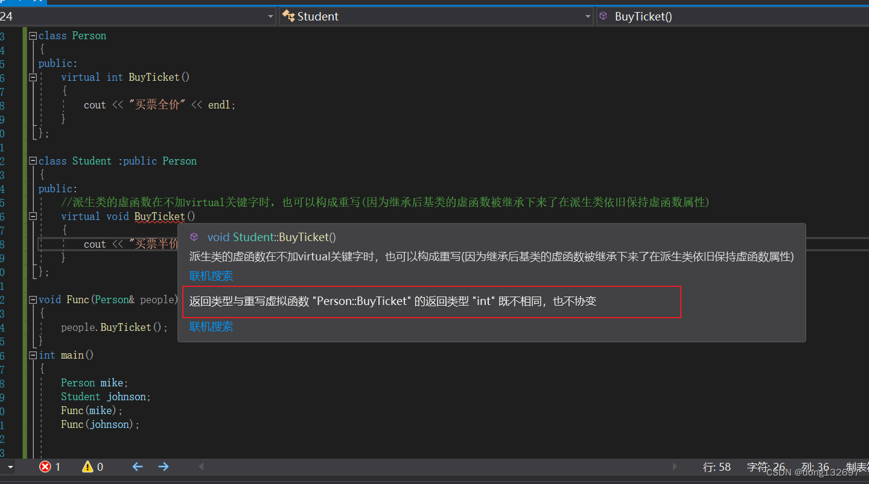Navigate backward with the left blue arrow

[138, 467]
